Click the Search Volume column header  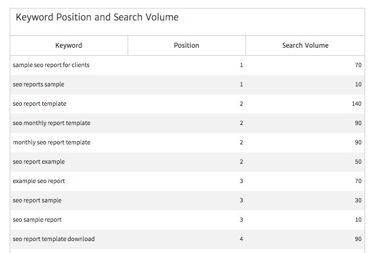point(305,45)
